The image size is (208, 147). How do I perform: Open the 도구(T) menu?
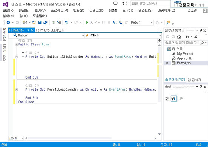coord(128,11)
